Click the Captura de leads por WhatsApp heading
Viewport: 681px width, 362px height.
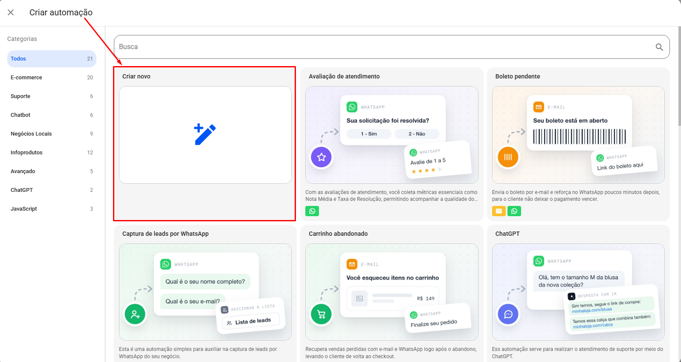tap(165, 234)
